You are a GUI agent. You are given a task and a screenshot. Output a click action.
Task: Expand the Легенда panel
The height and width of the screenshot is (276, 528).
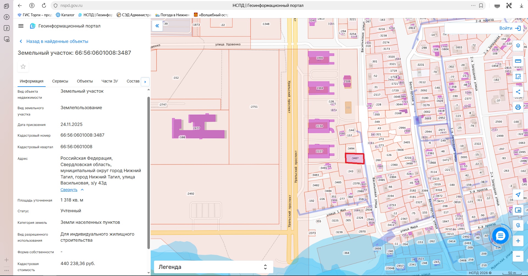(x=213, y=267)
